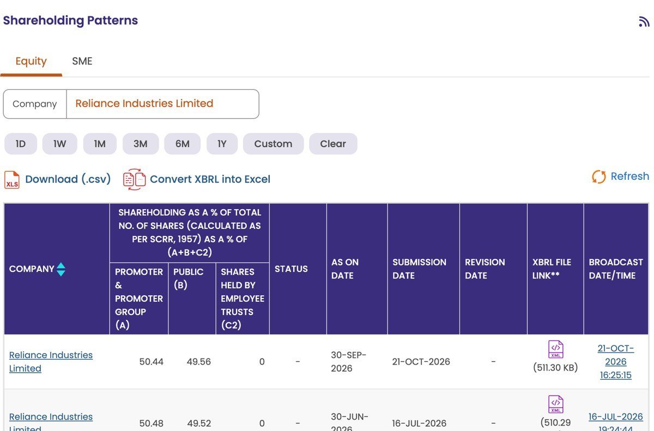Viewport: 654px width, 431px height.
Task: Click submission date 21-OCT-2026
Action: coord(421,362)
